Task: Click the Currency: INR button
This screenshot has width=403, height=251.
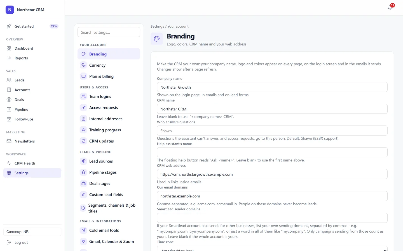Action: (32, 232)
